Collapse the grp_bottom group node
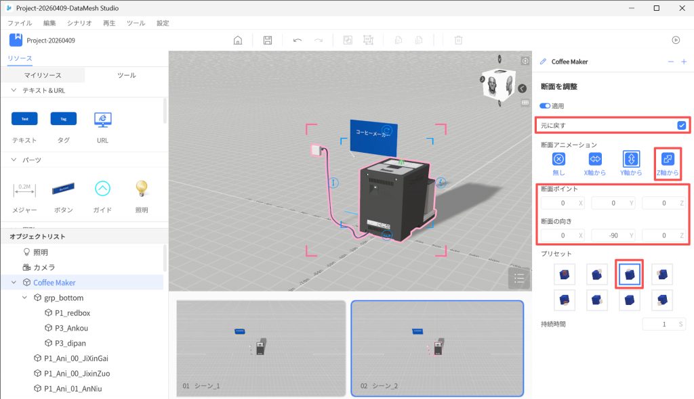The width and height of the screenshot is (694, 399). pyautogui.click(x=25, y=298)
